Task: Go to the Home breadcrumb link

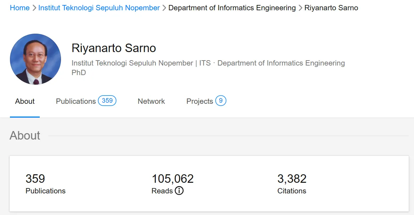Action: coord(20,8)
